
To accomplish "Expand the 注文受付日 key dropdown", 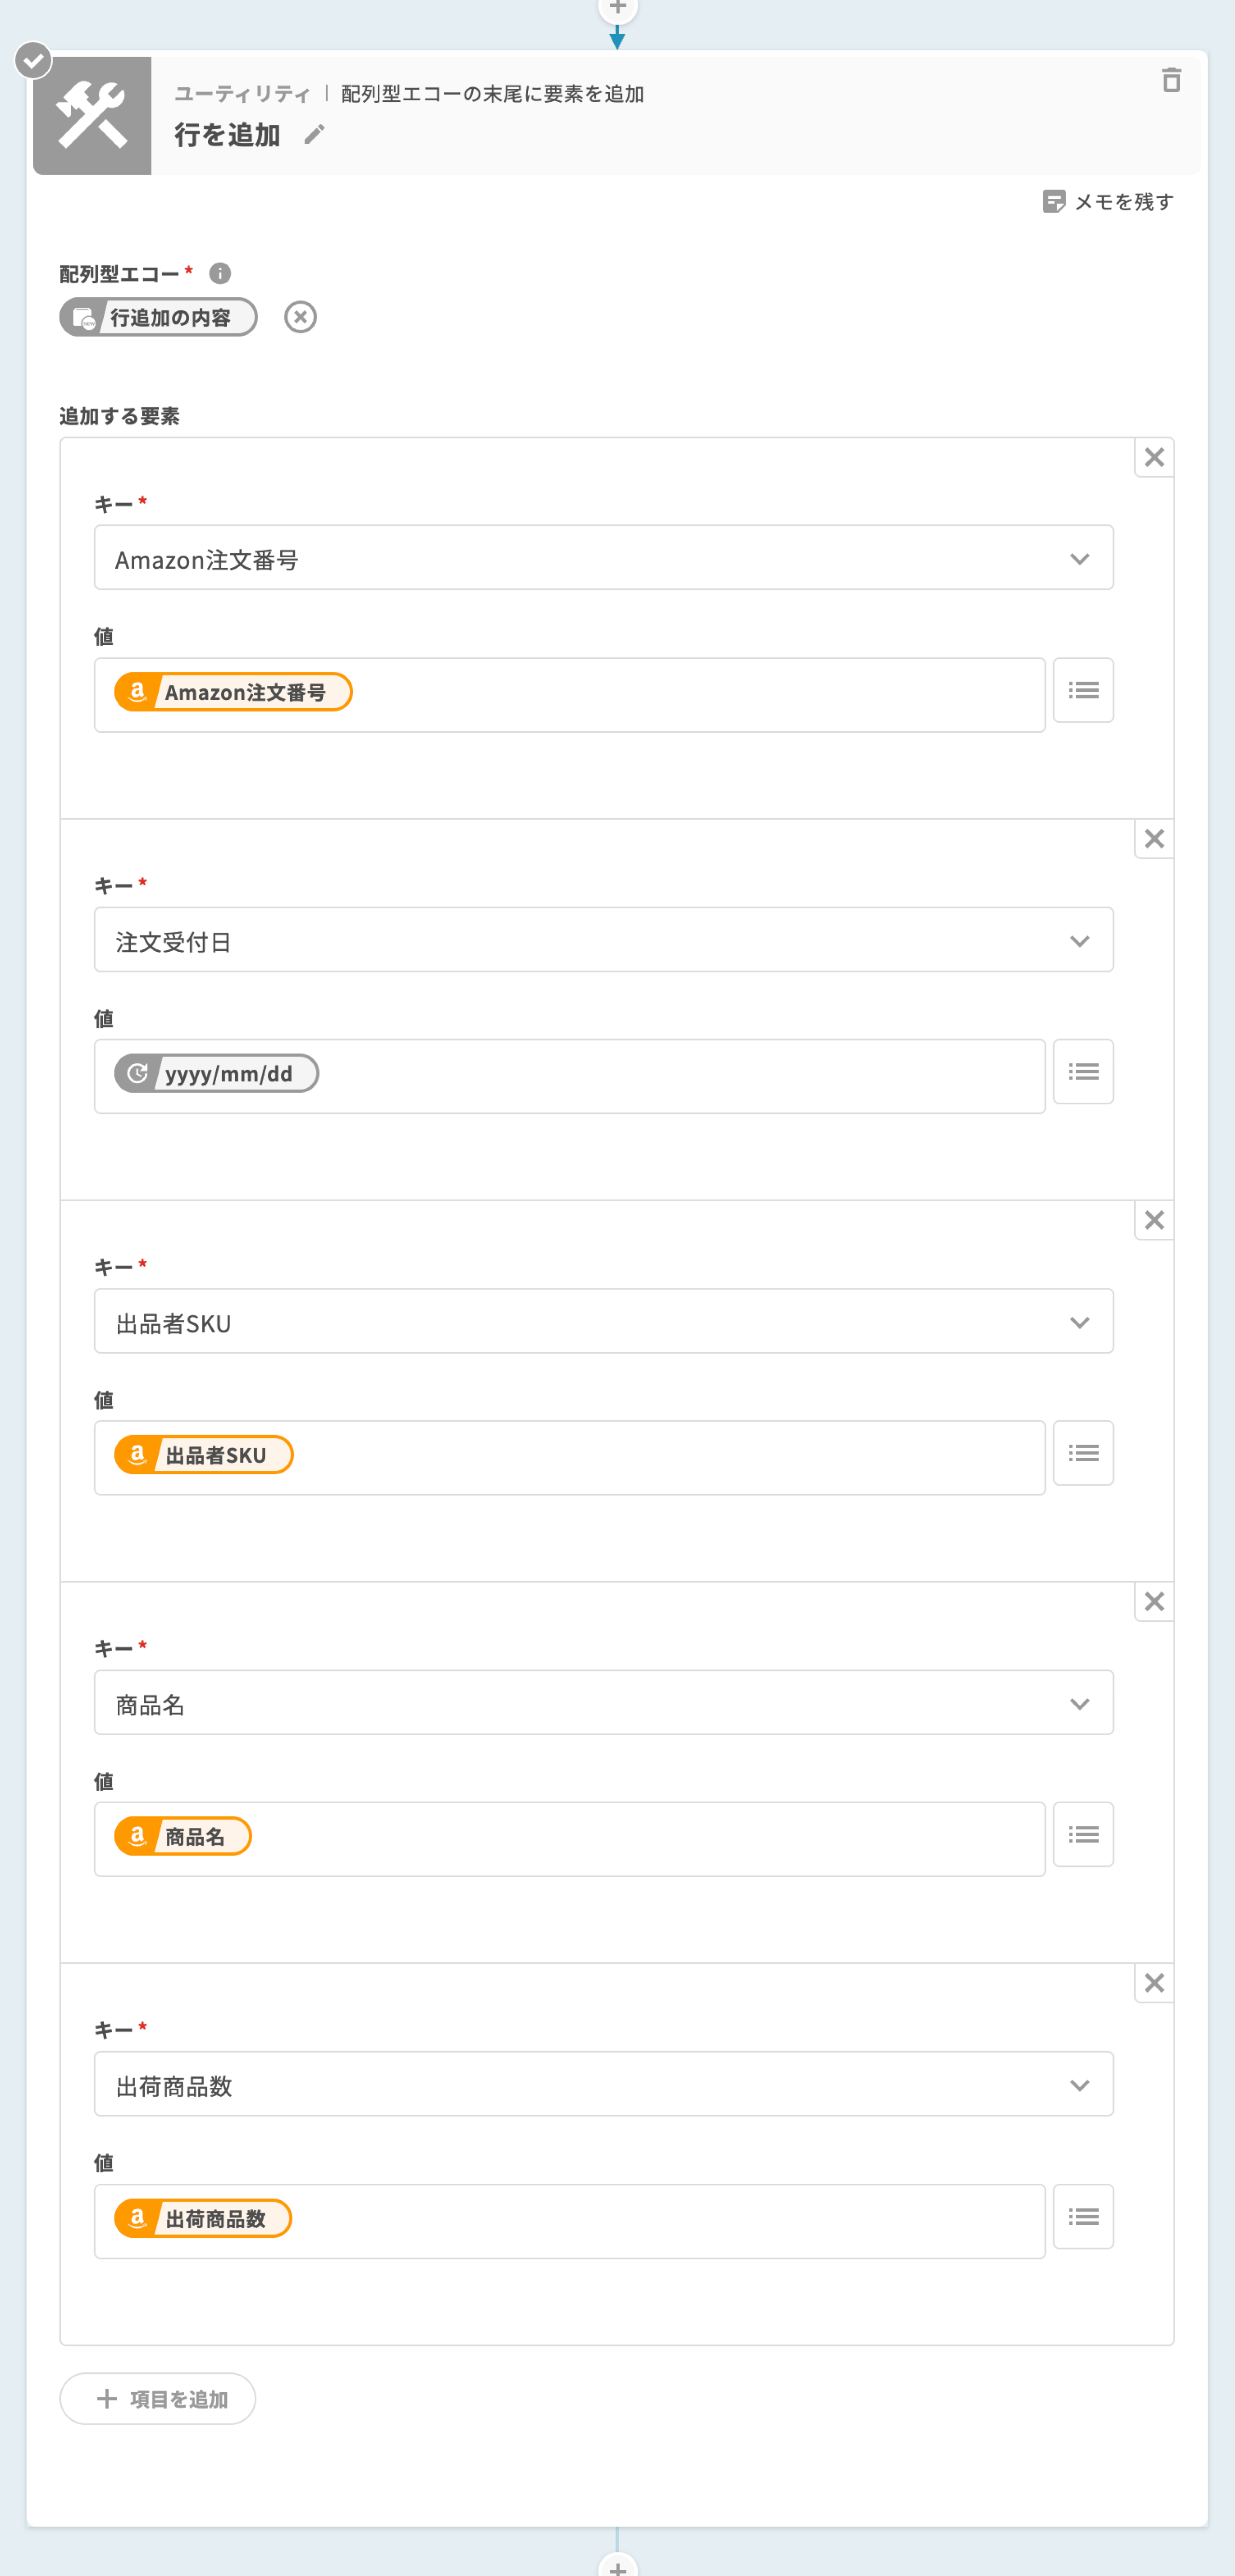I will point(1079,941).
